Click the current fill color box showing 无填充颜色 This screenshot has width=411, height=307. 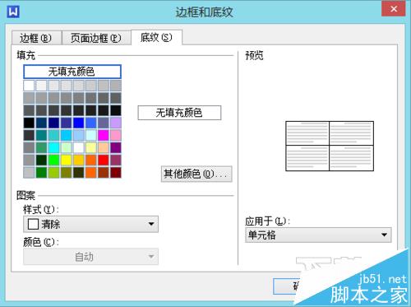179,113
